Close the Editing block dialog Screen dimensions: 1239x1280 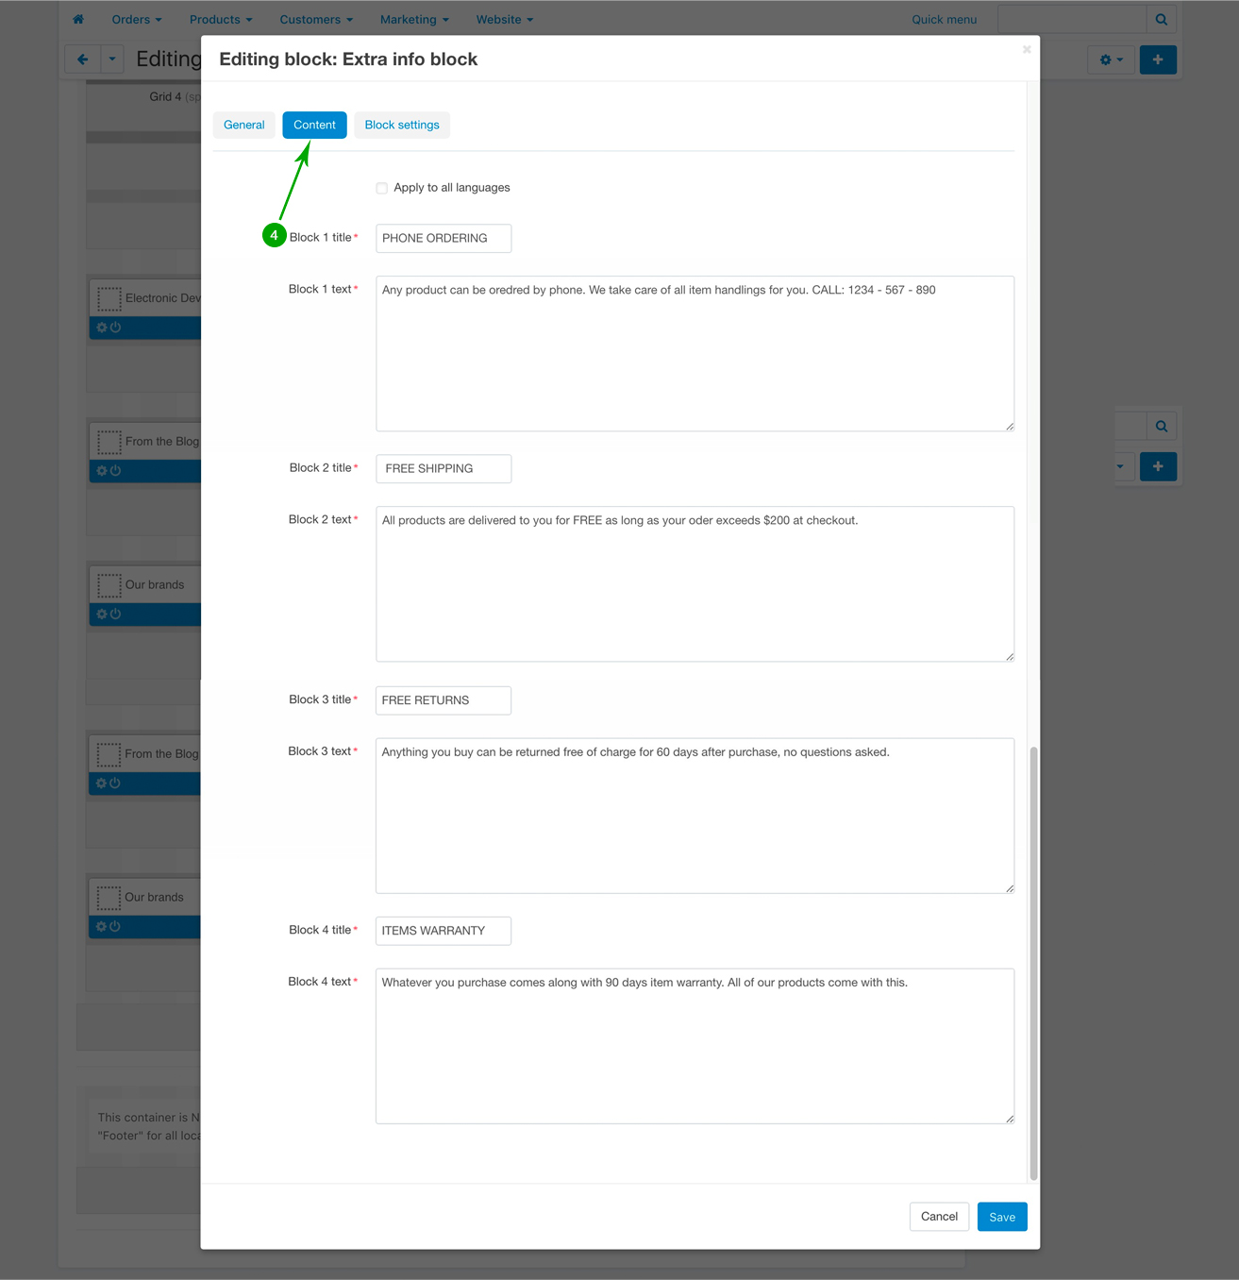coord(1027,50)
